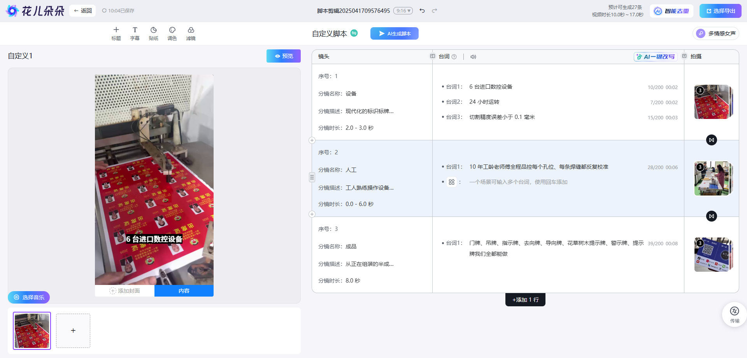Open the 传输 (transfer) panel at bottom right

(x=734, y=314)
